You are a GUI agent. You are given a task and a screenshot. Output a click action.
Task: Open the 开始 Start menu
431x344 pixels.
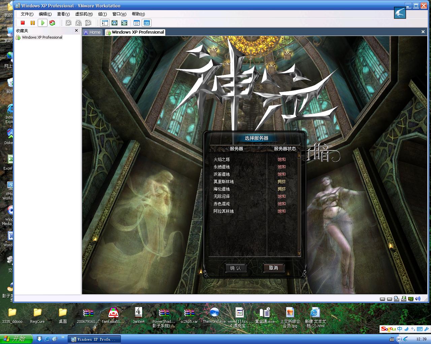(16, 339)
